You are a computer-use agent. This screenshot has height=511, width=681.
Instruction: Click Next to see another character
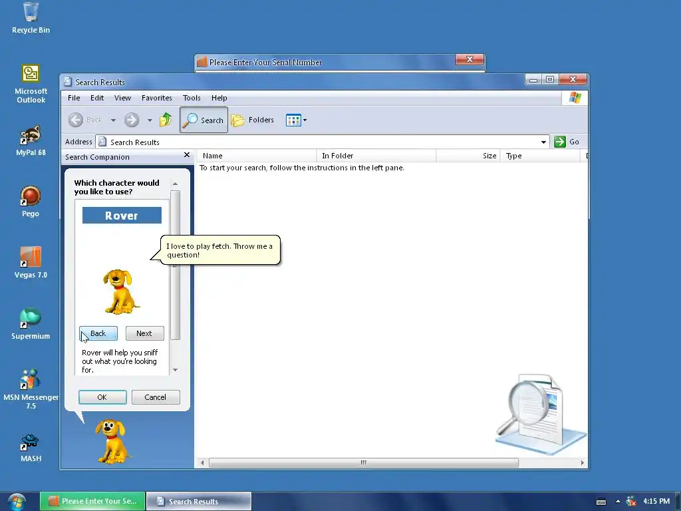[144, 333]
